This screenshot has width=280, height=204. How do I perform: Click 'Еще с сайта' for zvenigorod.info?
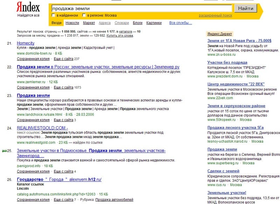pos(63,172)
